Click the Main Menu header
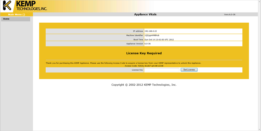 [x=17, y=14]
